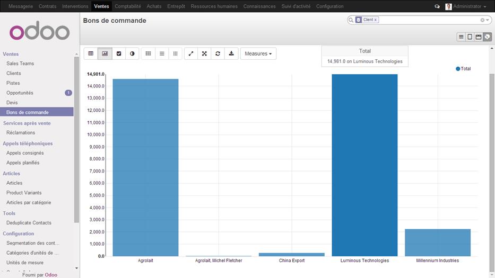Open Deduplicate Contacts in sidebar
495x278 pixels.
point(29,222)
